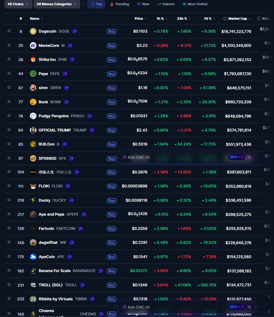Toggle watchlist star for FLOKI
Viewport: 274px width, 317px height.
[9, 185]
